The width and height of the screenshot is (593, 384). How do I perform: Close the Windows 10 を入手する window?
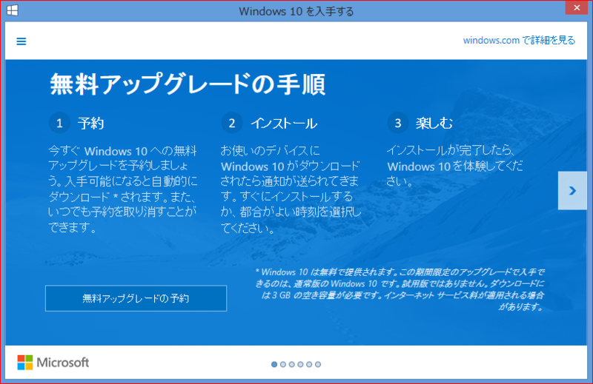point(577,7)
